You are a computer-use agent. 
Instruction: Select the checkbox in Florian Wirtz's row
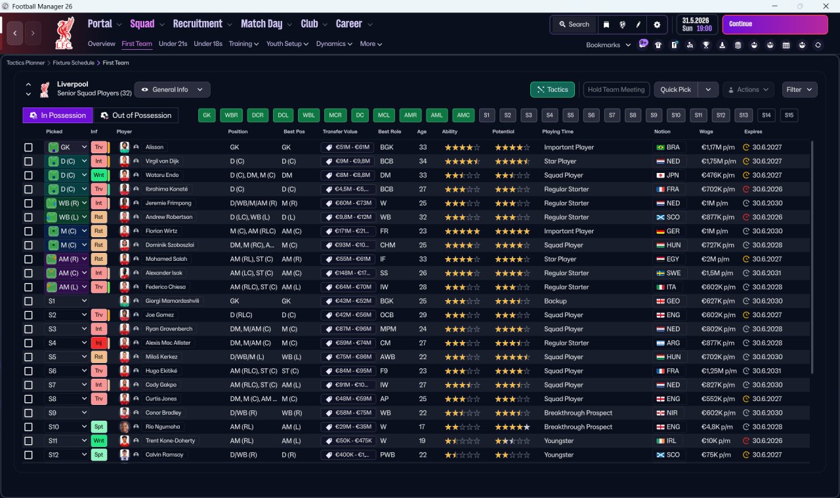pyautogui.click(x=28, y=231)
